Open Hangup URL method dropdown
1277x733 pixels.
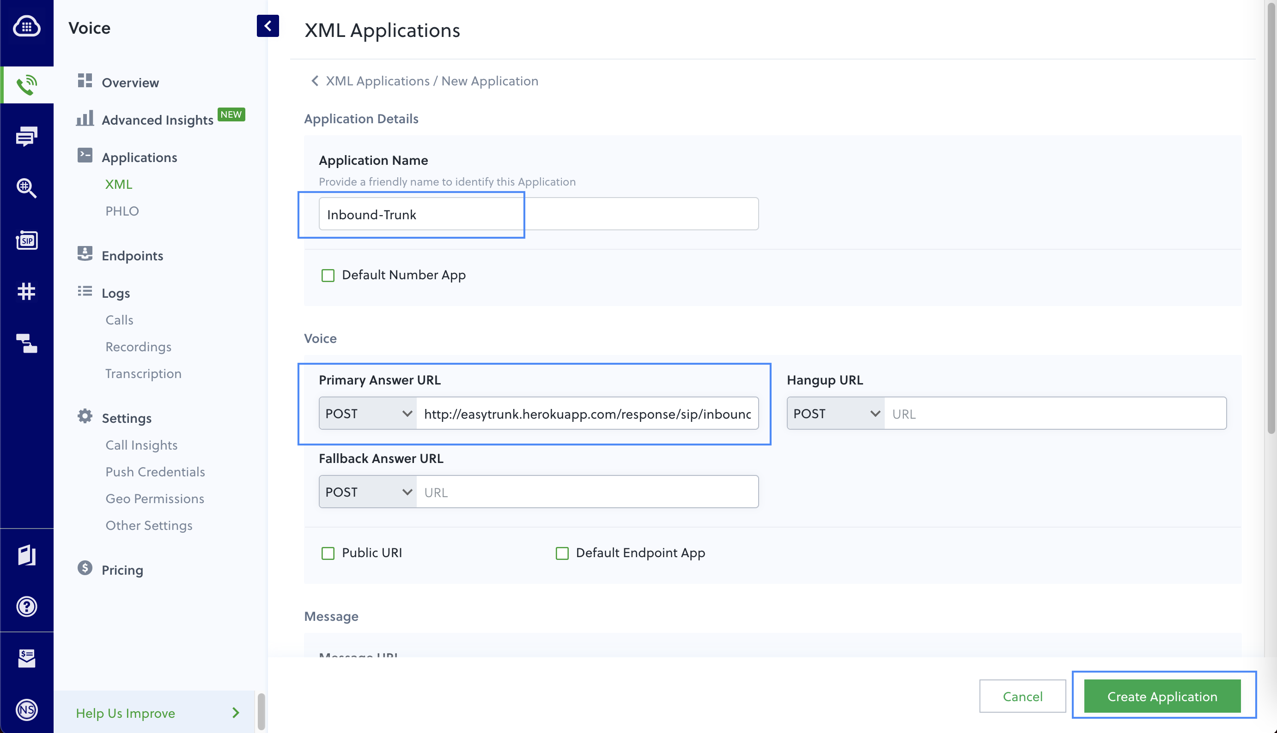(x=836, y=413)
